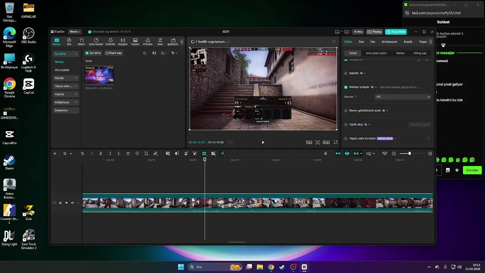The width and height of the screenshot is (485, 273).
Task: Click Gönder button in Kick chat window
Action: pos(472,170)
